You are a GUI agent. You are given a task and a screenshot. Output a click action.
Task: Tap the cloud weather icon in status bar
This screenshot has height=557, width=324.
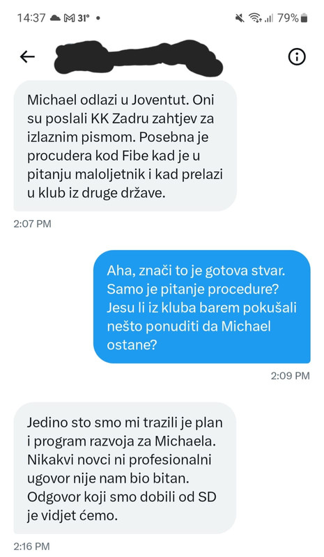pyautogui.click(x=55, y=18)
